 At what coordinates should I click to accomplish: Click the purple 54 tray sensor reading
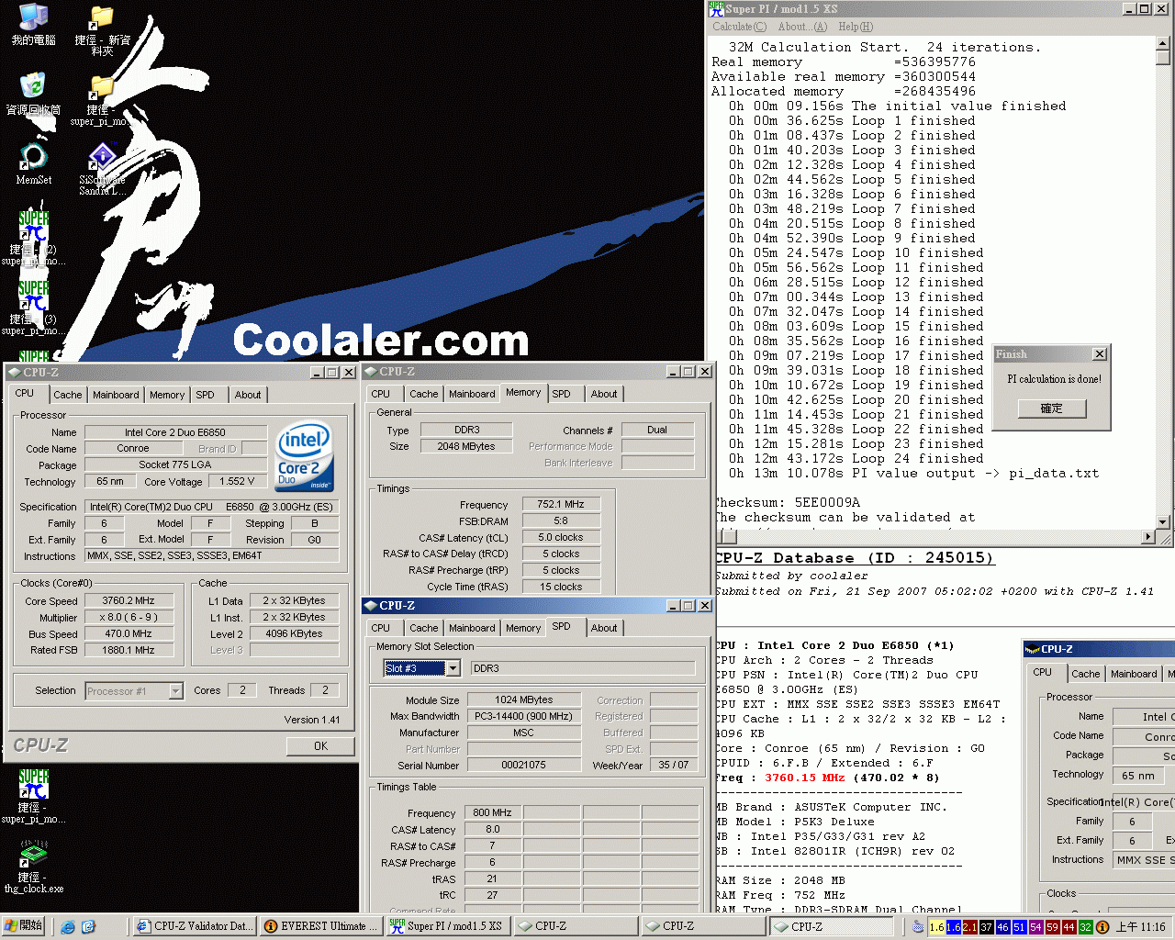click(x=1035, y=927)
